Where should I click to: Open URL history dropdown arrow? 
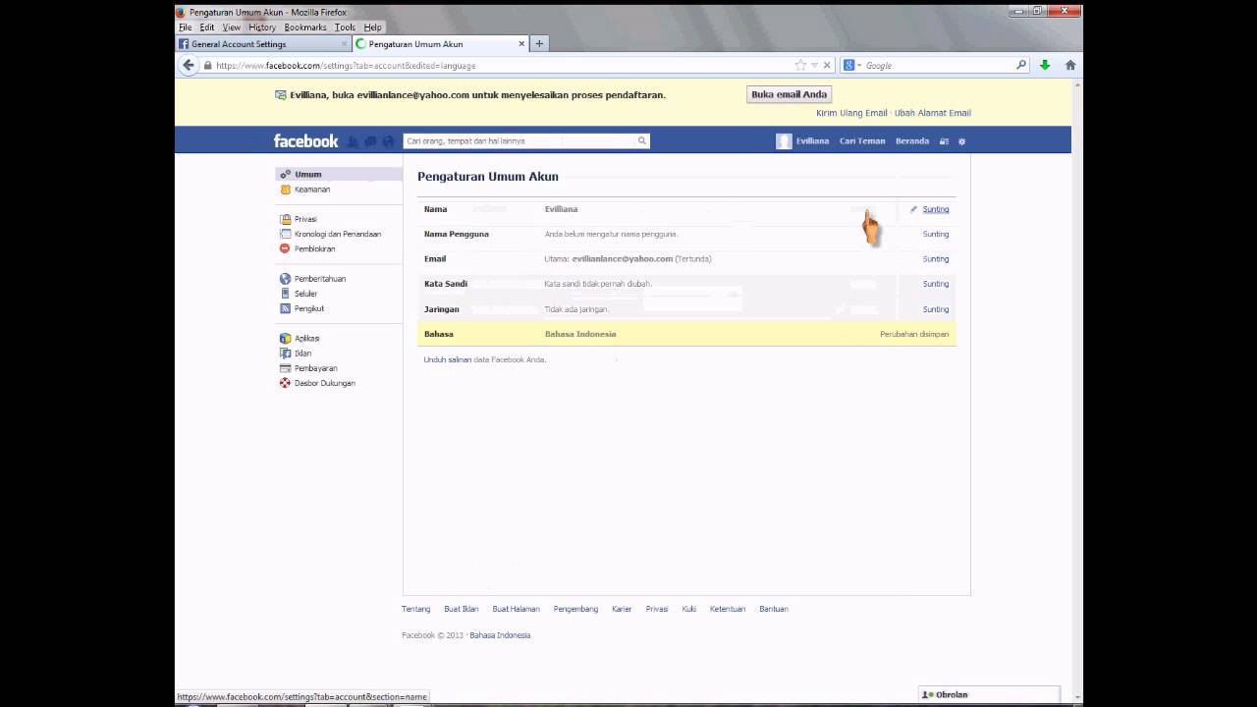point(814,65)
